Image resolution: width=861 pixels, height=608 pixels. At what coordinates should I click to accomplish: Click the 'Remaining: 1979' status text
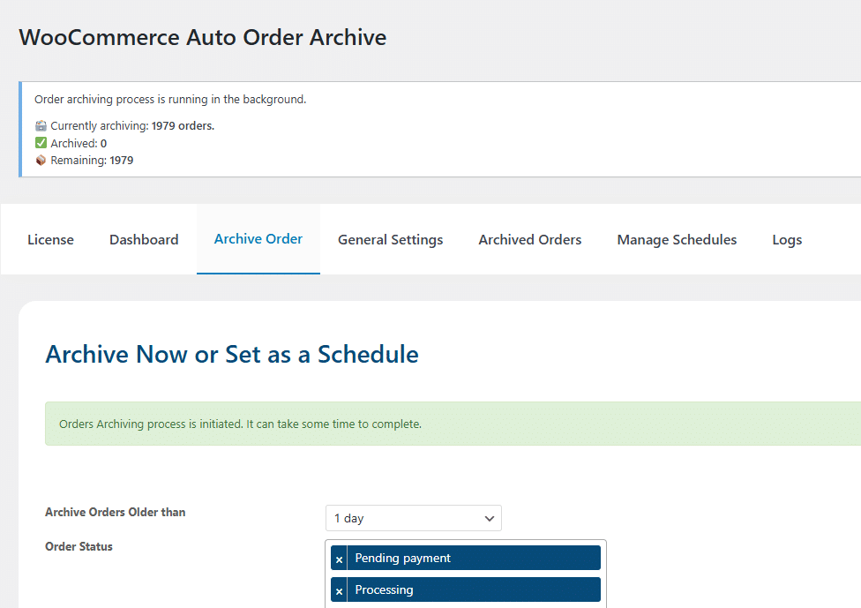(x=92, y=161)
